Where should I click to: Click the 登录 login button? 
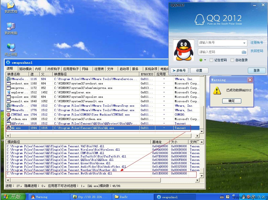pos(257,70)
